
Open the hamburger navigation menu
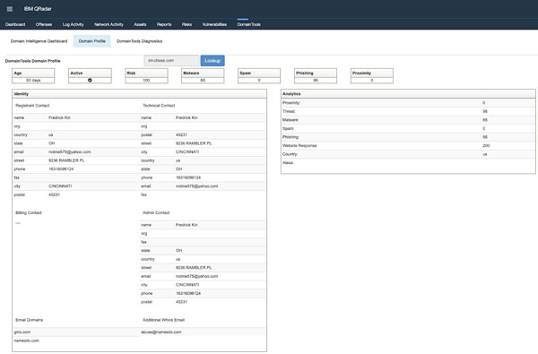(x=10, y=9)
